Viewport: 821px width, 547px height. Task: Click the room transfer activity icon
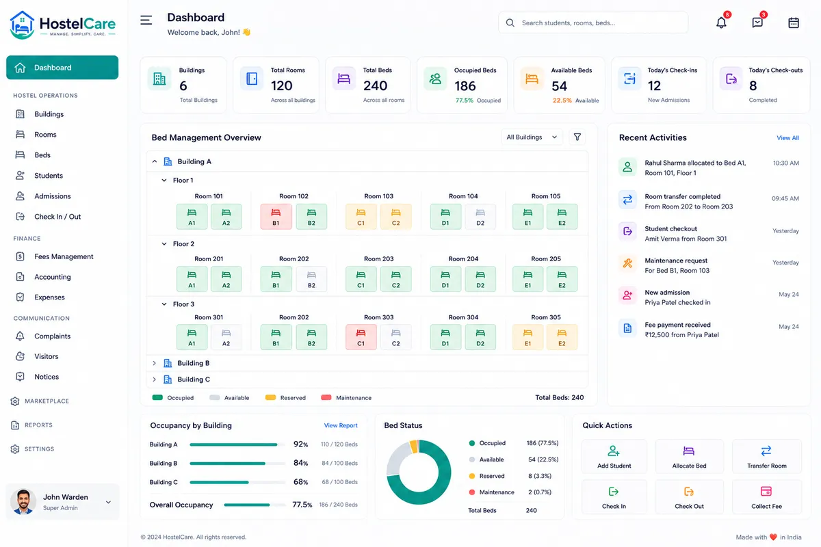pos(627,200)
